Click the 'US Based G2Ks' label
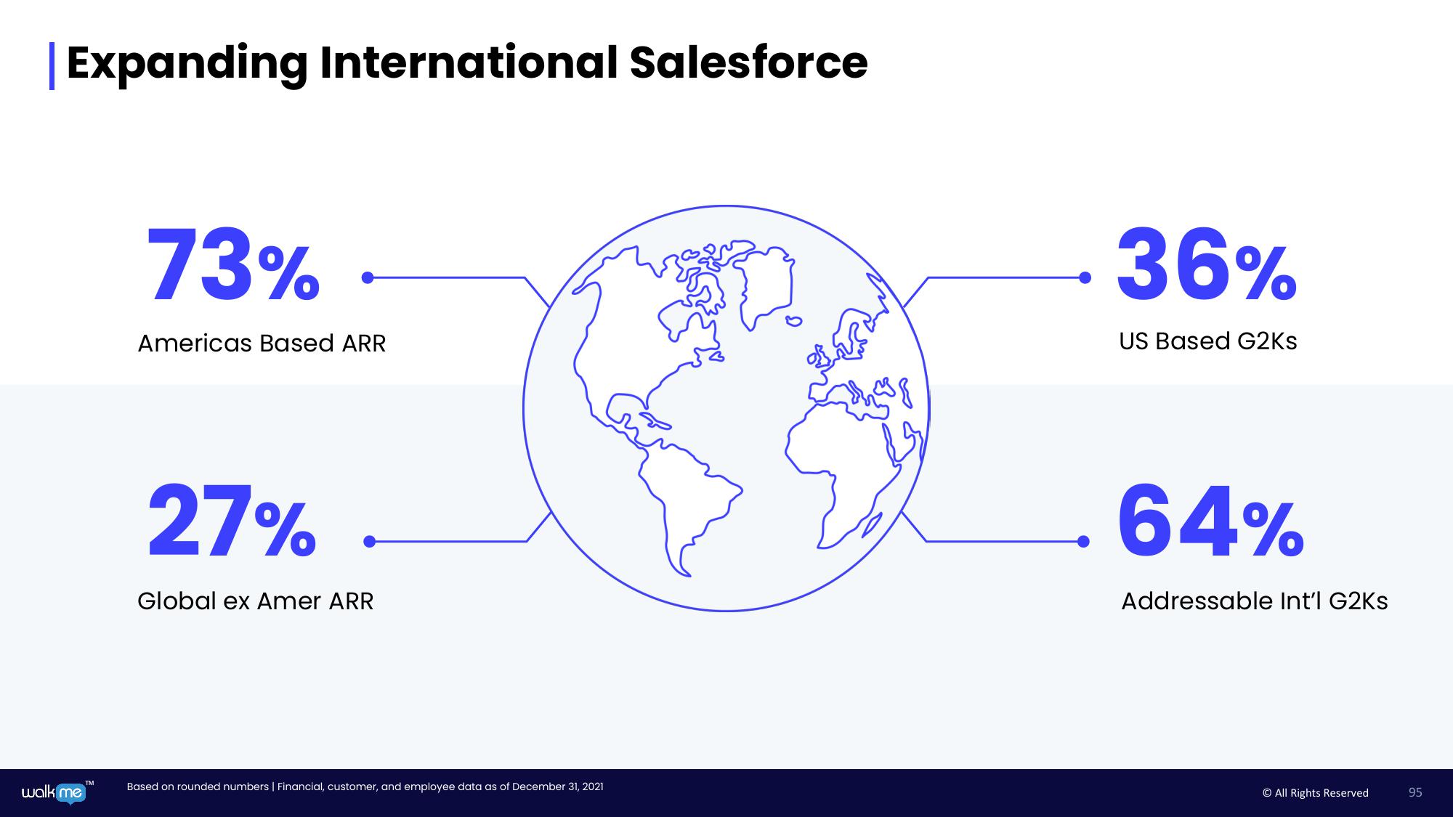This screenshot has width=1453, height=817. (x=1208, y=341)
